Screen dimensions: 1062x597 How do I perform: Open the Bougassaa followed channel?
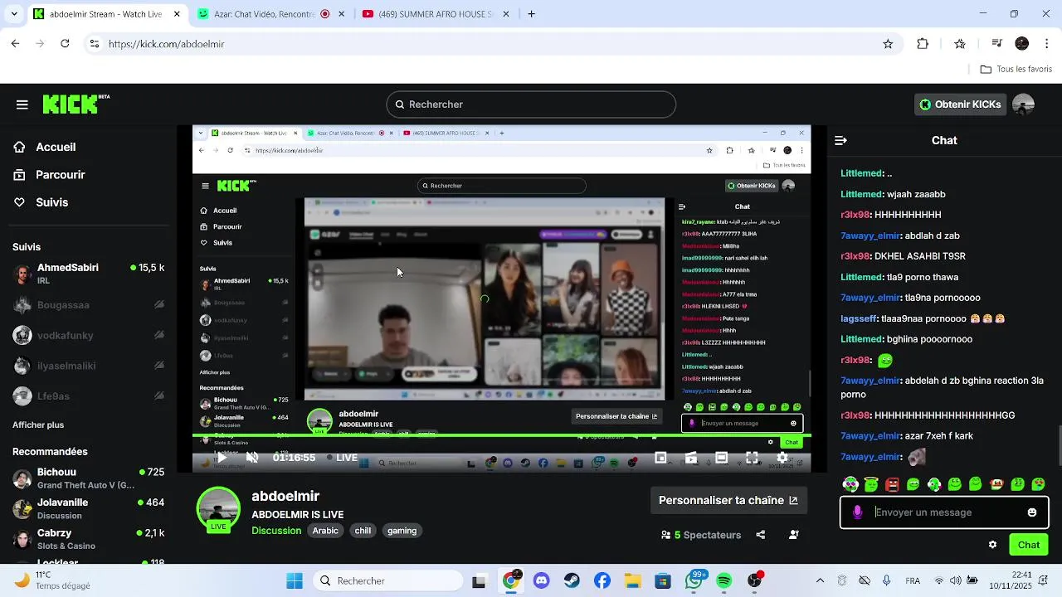[x=90, y=305]
